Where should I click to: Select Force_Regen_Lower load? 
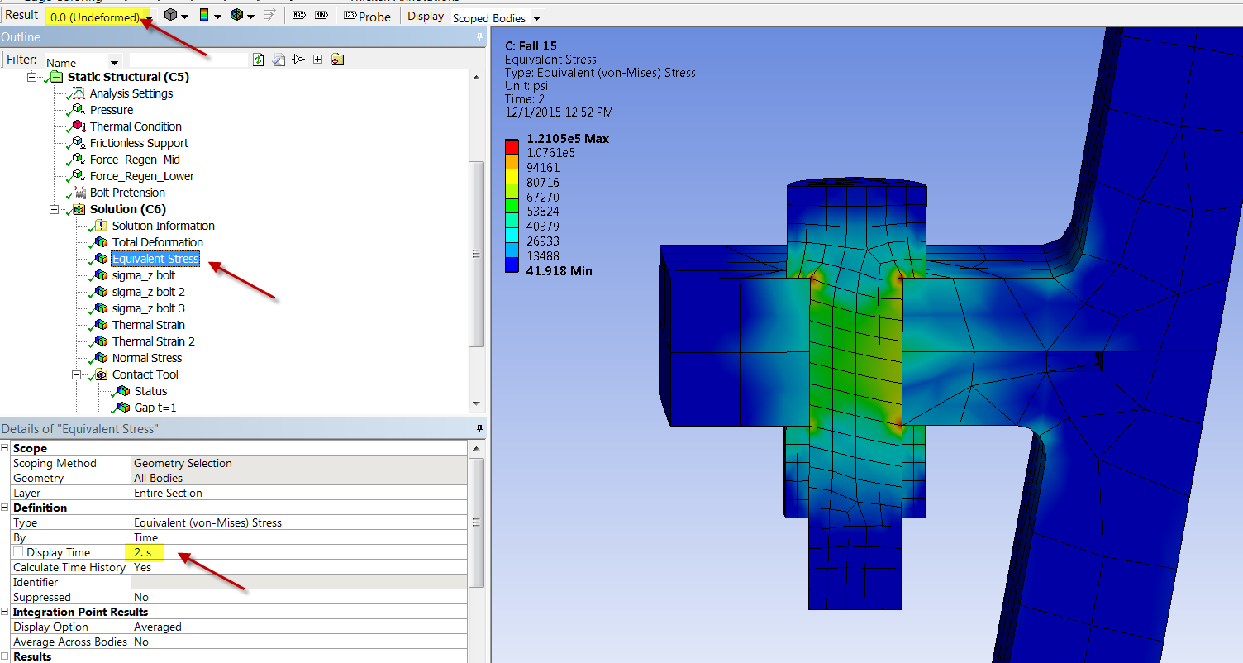coord(142,176)
